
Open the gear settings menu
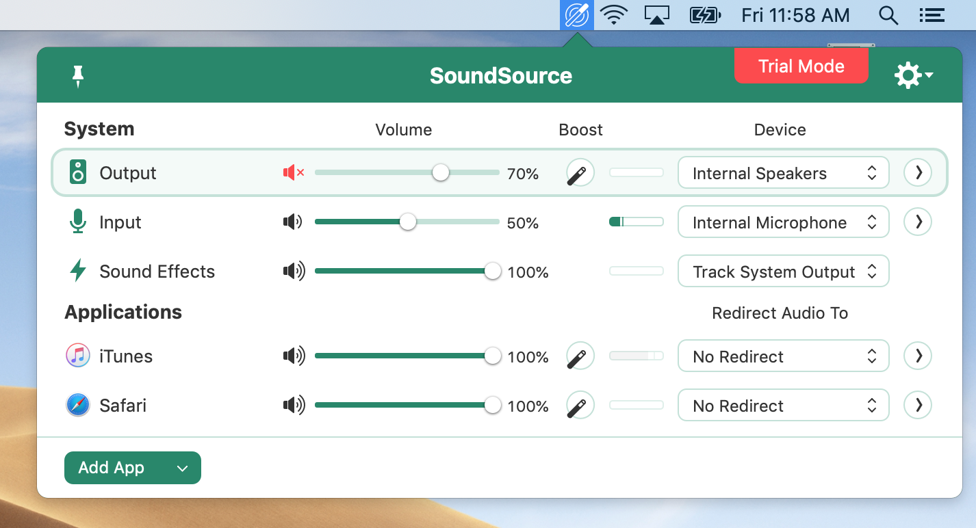click(x=914, y=75)
